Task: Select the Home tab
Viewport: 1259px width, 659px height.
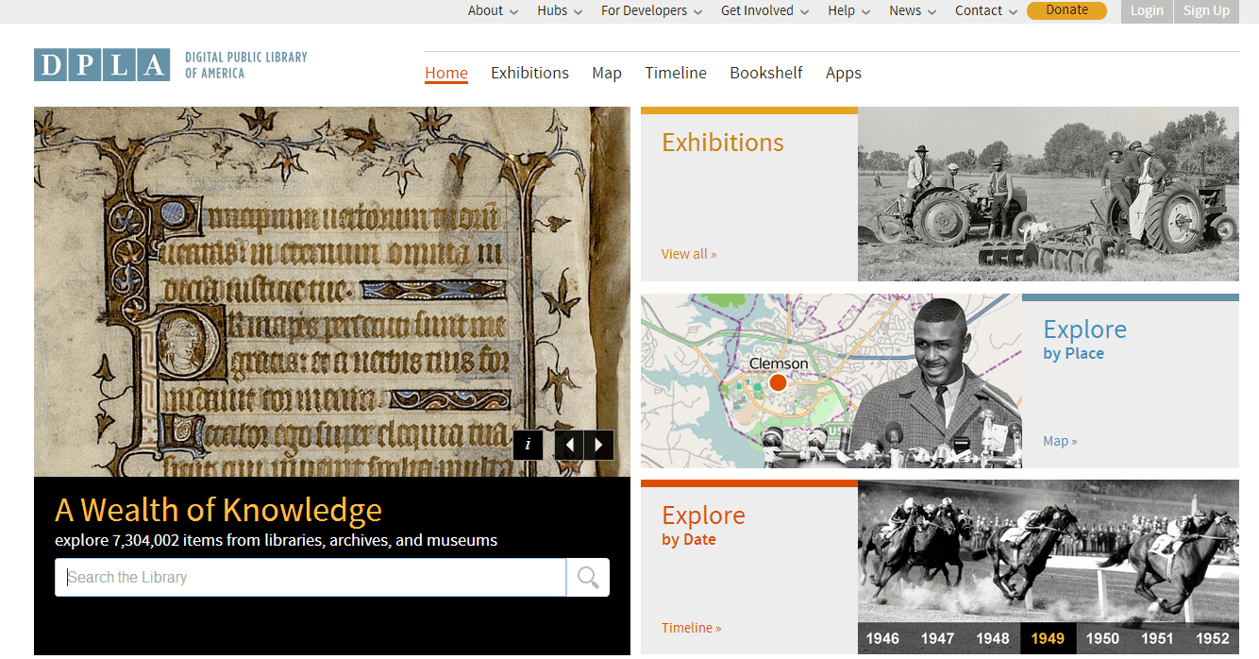Action: pos(446,73)
